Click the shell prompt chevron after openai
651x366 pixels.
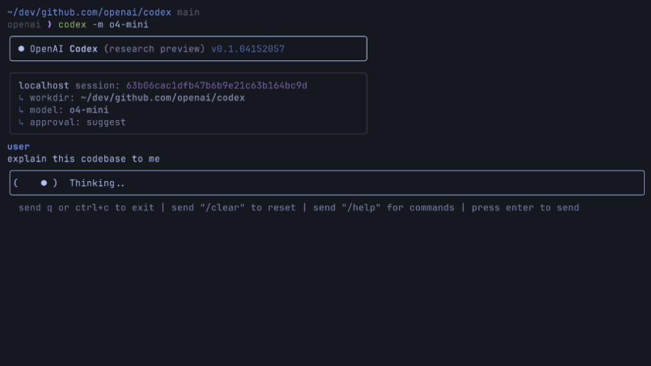(50, 25)
